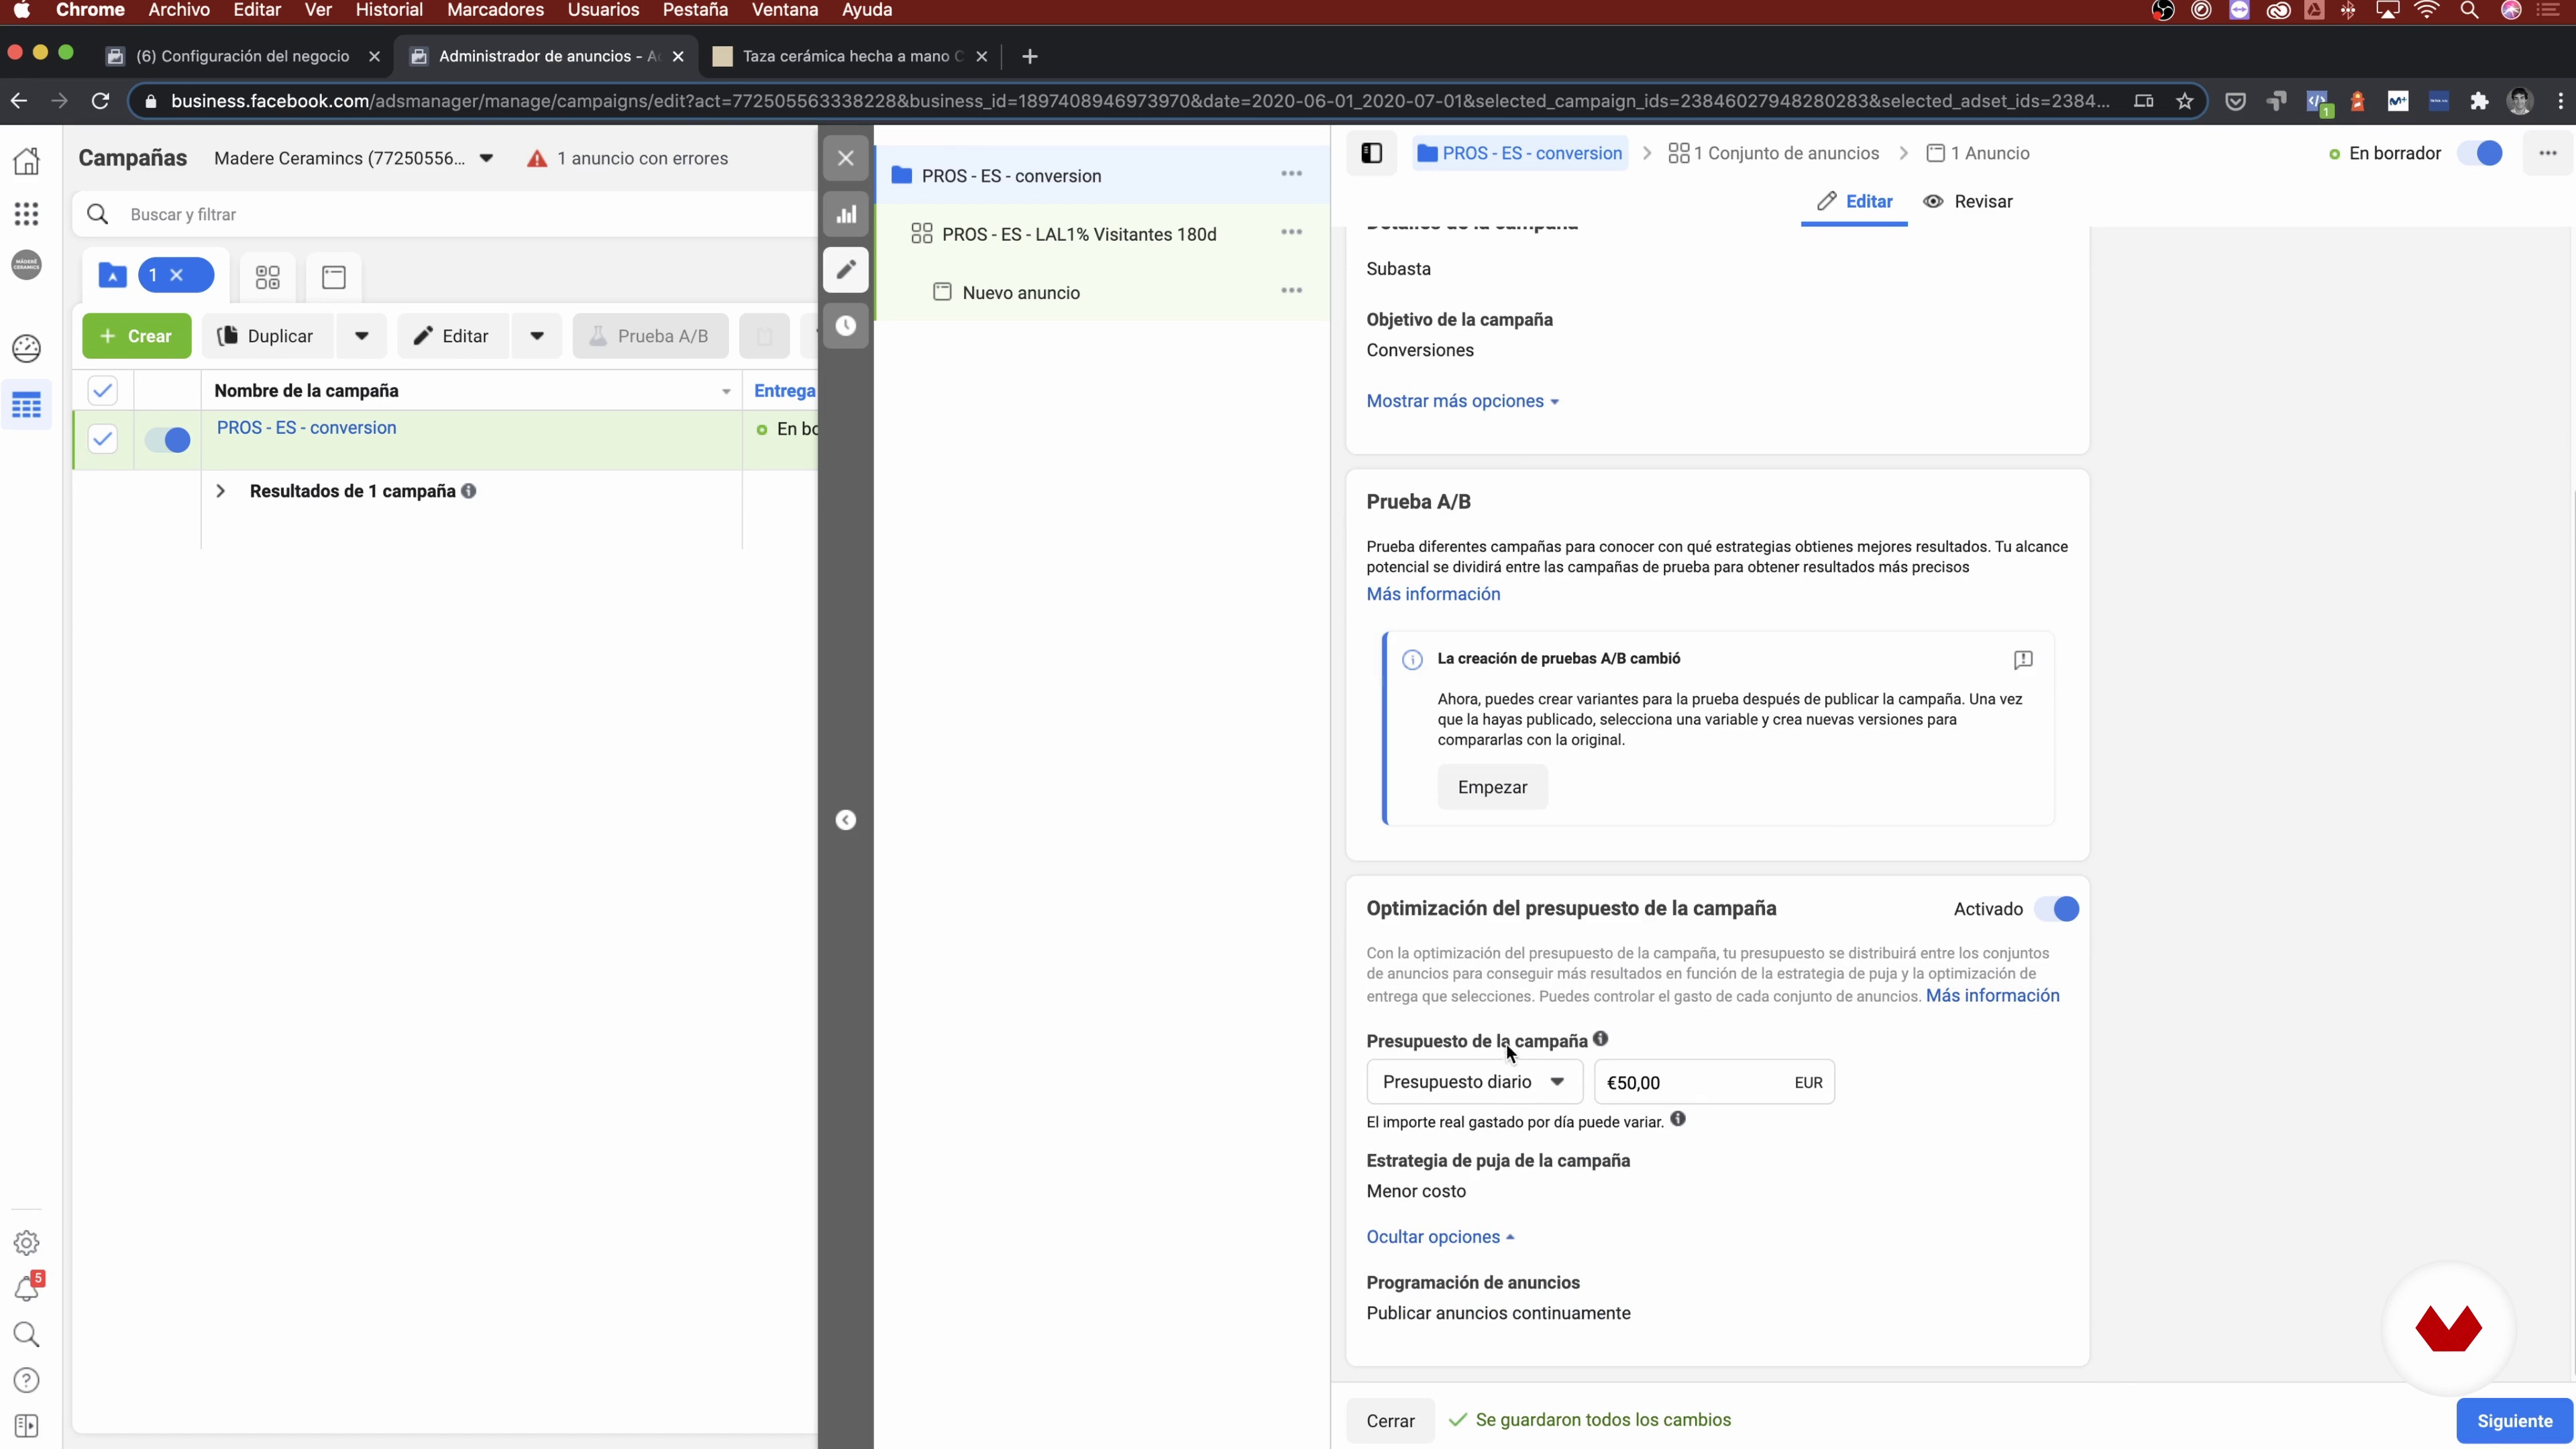Screen dimensions: 2576x1449
Task: Click the account overview gauge icon
Action: [27, 348]
